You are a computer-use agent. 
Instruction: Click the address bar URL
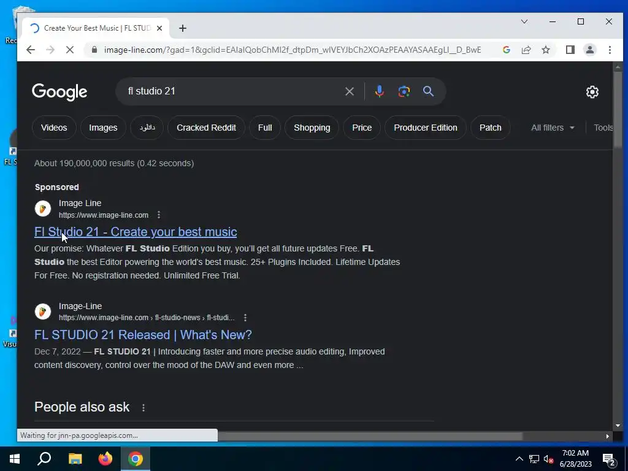(x=293, y=50)
